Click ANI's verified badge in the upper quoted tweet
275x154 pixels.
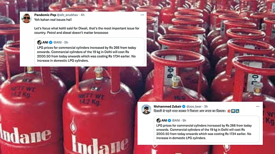coord(51,42)
